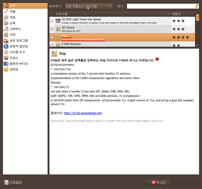Select the 인터넷 category label
This screenshot has width=202, height=189.
click(14, 69)
